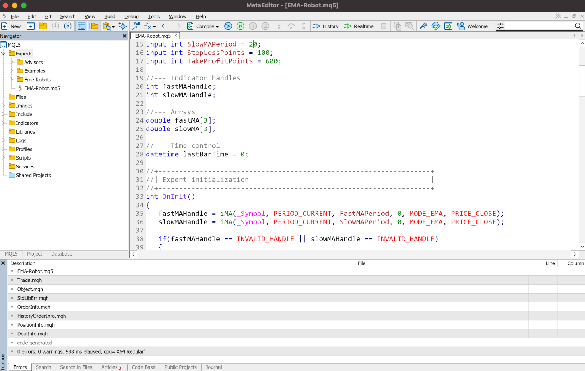Open the trading terminal candlestick icon
The width and height of the screenshot is (585, 371).
pos(448,26)
